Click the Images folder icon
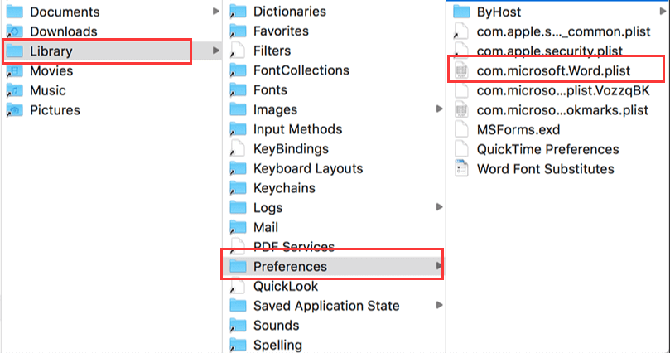670x353 pixels. pyautogui.click(x=238, y=109)
